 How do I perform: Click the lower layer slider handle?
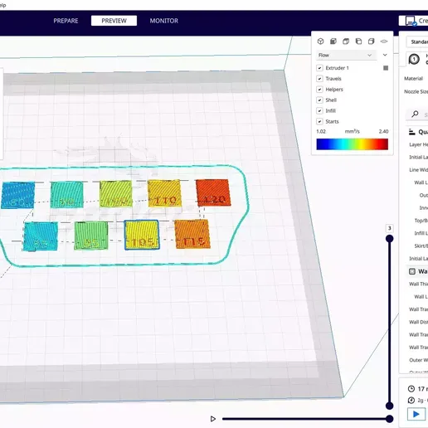click(390, 406)
